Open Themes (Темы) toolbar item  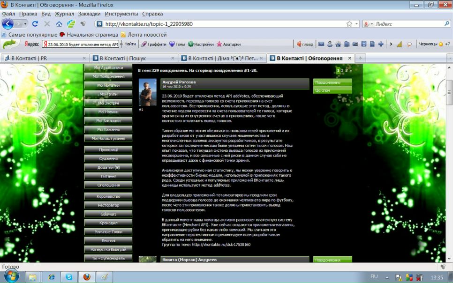pyautogui.click(x=177, y=45)
